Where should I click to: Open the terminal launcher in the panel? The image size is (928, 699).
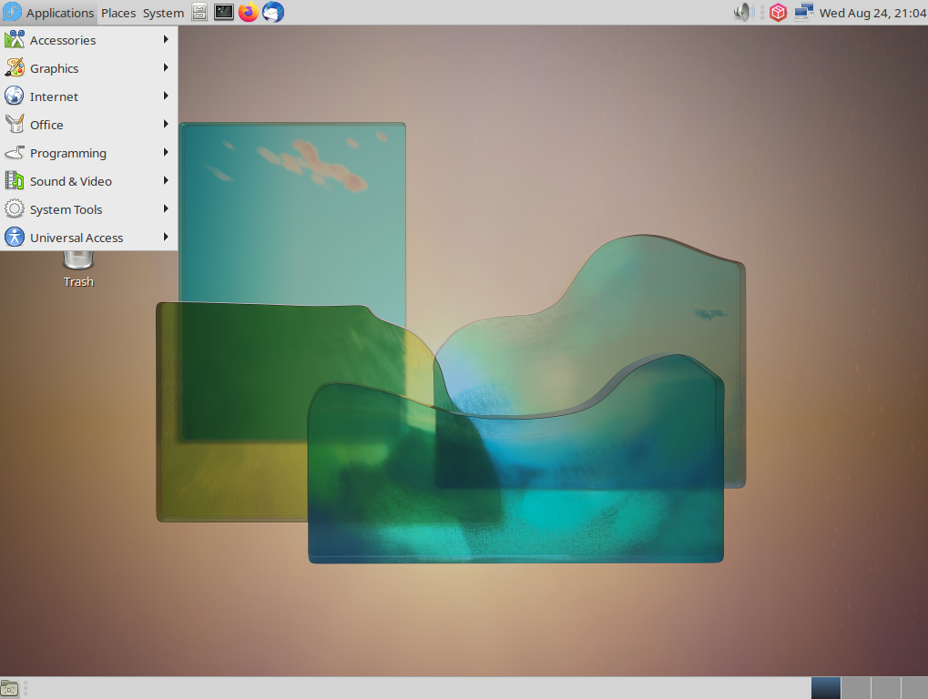click(x=223, y=12)
